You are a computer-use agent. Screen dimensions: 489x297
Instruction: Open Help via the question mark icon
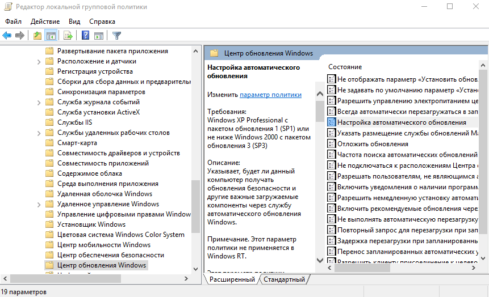86,36
